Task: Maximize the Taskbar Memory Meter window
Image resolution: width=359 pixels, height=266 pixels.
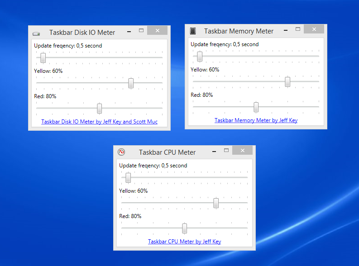Action: 298,29
